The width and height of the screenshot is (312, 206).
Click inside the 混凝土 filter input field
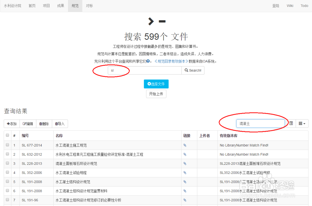pyautogui.click(x=261, y=123)
